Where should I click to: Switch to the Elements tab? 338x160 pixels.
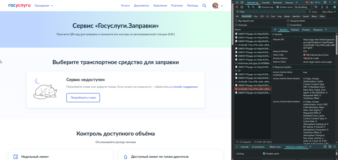277,3
